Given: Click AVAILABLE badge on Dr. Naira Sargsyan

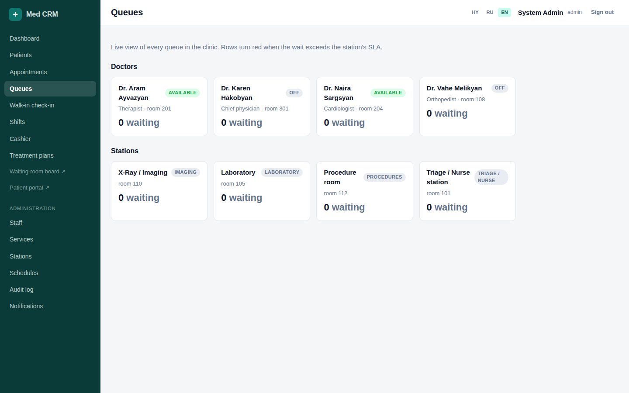Looking at the screenshot, I should [388, 93].
